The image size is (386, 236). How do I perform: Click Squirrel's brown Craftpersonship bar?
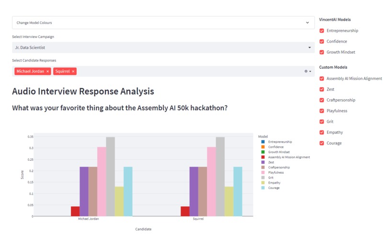(203, 191)
